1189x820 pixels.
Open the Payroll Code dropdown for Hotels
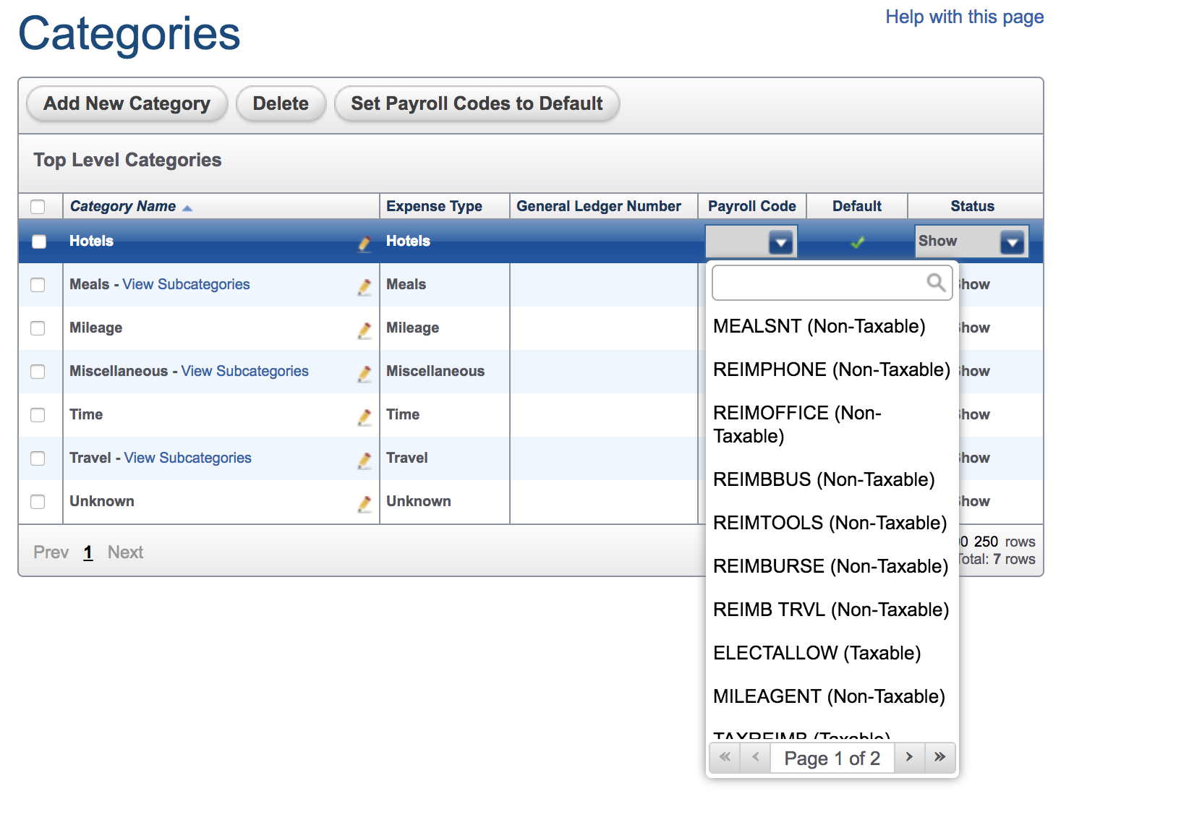(x=751, y=242)
